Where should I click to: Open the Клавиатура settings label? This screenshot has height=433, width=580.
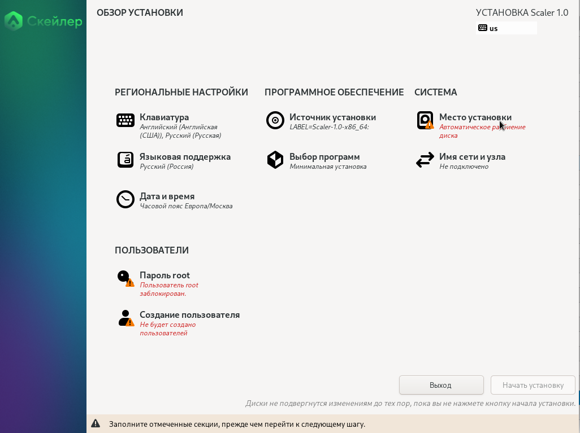coord(164,117)
